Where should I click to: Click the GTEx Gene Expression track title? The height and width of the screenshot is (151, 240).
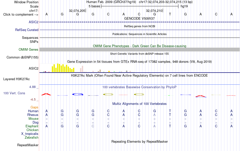[x=139, y=62]
